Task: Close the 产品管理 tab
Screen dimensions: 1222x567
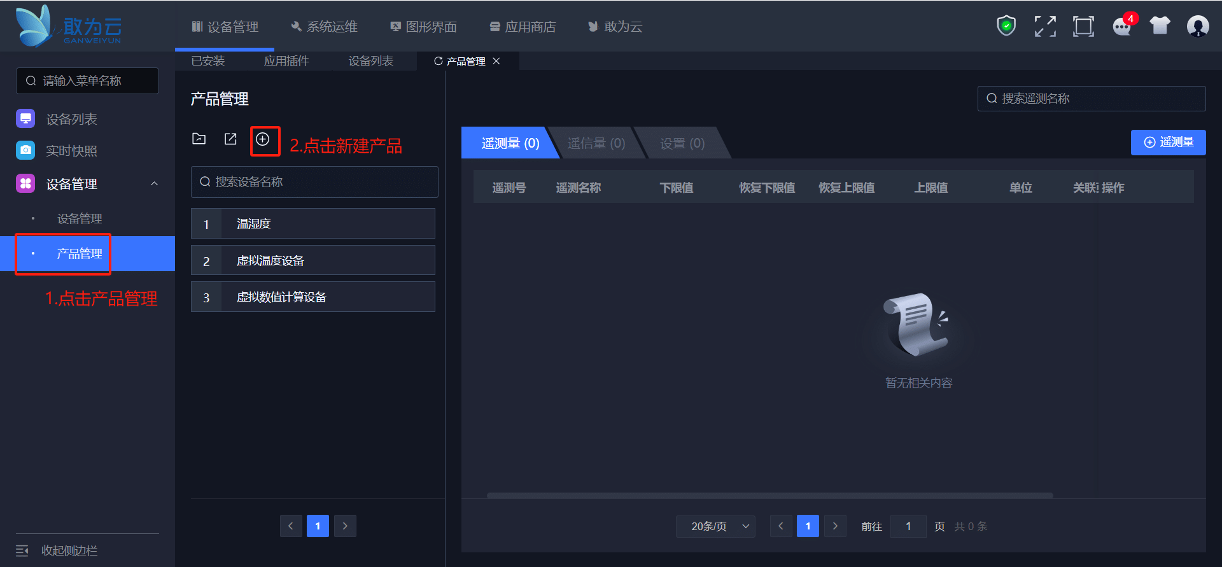Action: click(496, 61)
